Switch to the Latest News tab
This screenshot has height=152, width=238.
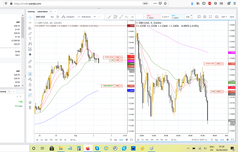[x=43, y=11]
